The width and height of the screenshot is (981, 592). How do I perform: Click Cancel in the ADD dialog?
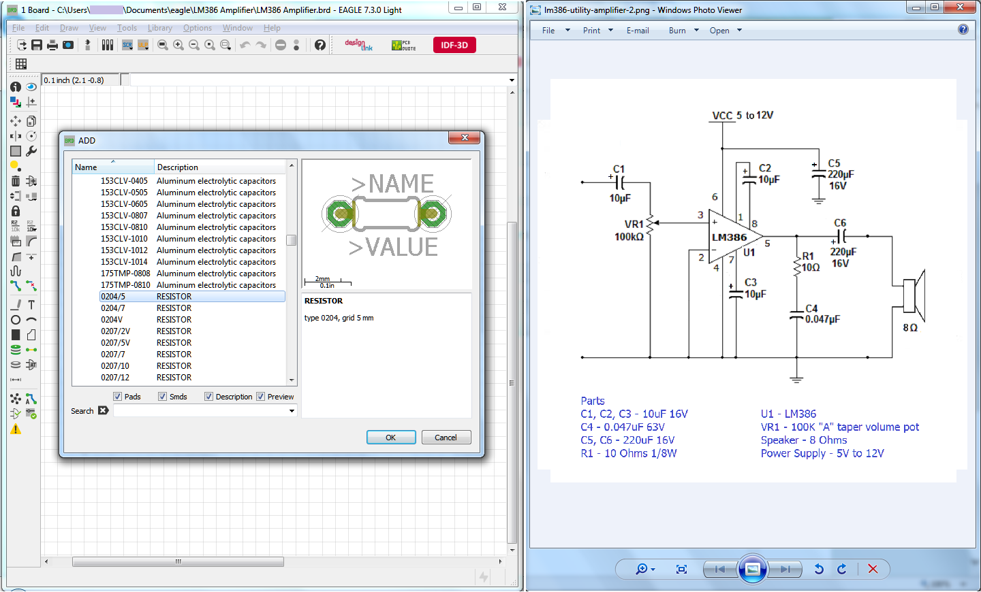tap(446, 438)
